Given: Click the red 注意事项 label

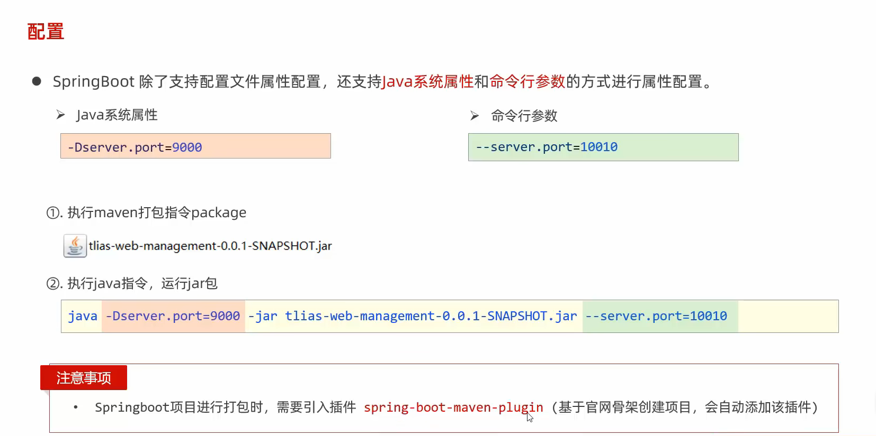Looking at the screenshot, I should [84, 378].
